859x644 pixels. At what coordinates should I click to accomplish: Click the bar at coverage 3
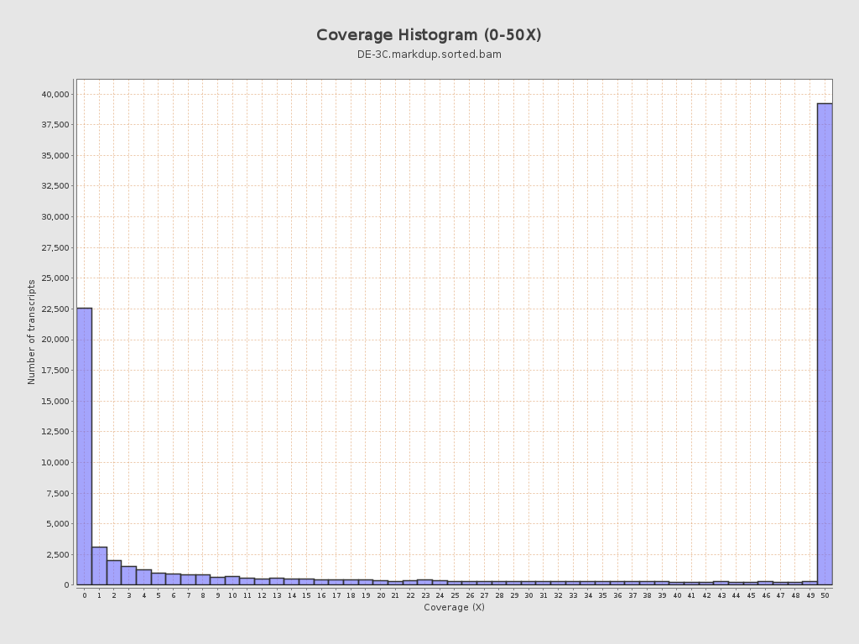tap(128, 575)
